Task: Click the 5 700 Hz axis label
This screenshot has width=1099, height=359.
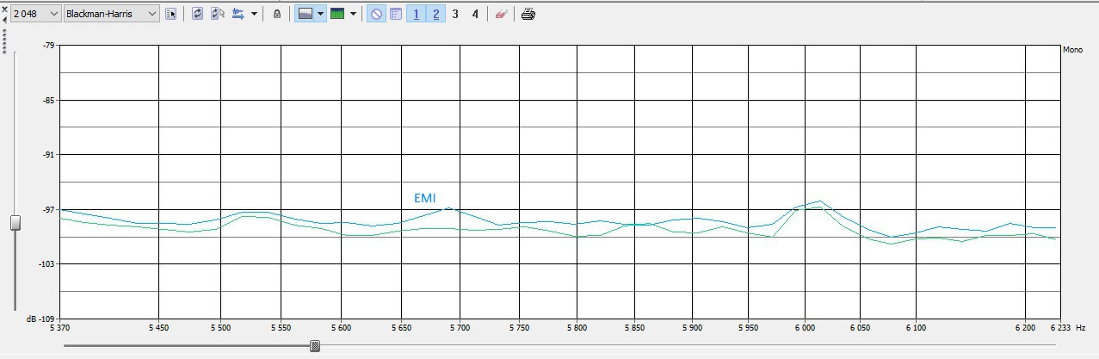Action: click(460, 328)
